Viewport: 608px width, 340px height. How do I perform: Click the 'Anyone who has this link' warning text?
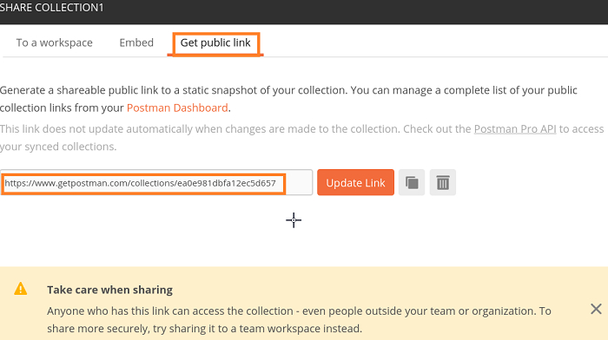pyautogui.click(x=299, y=311)
